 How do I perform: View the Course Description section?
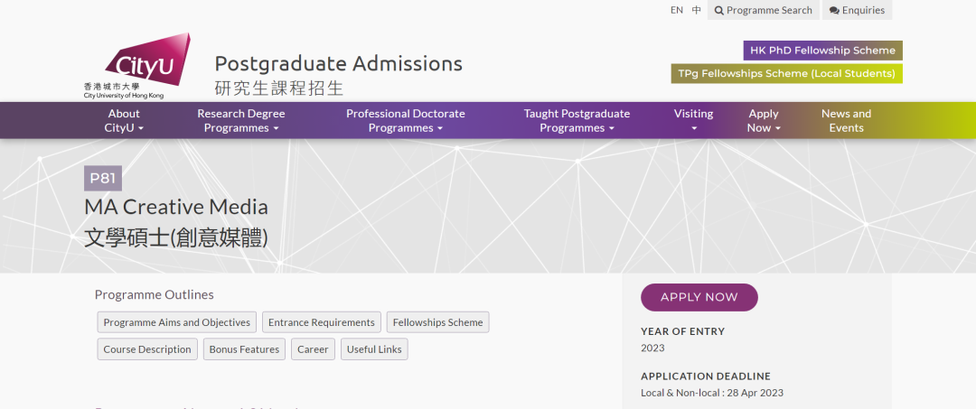coord(147,349)
